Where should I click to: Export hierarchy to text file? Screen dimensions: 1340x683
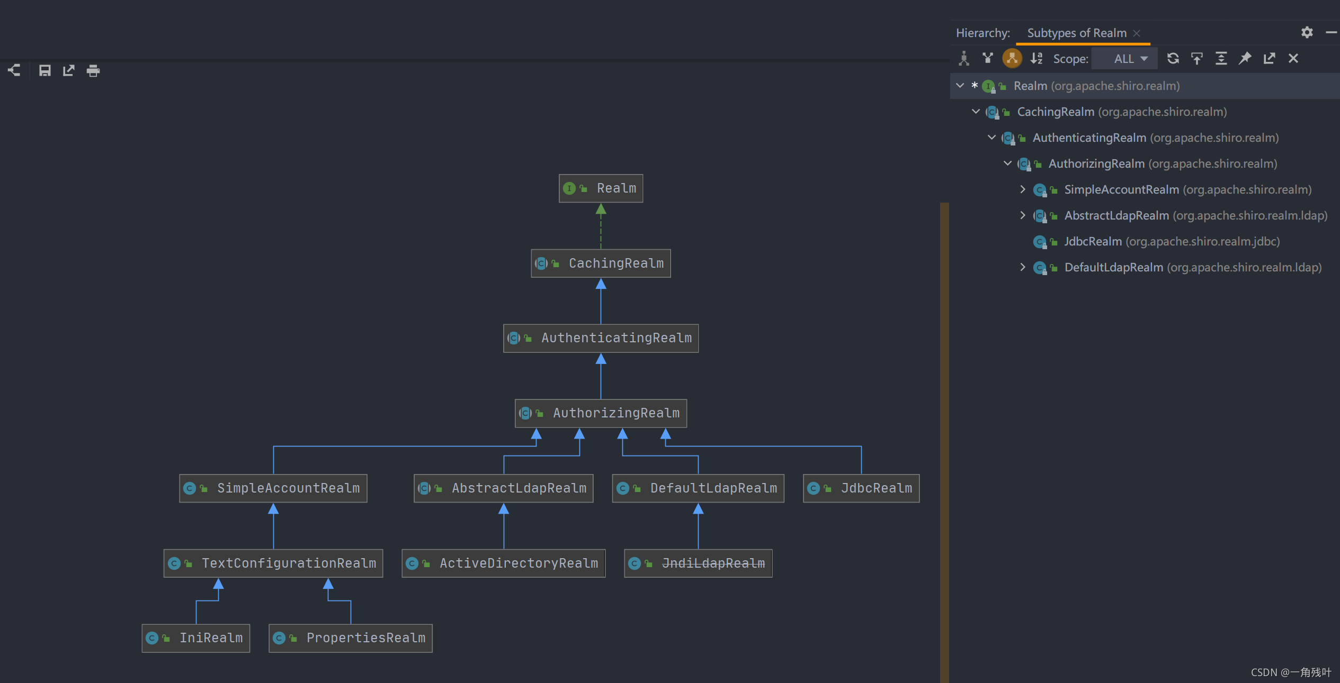(1269, 58)
